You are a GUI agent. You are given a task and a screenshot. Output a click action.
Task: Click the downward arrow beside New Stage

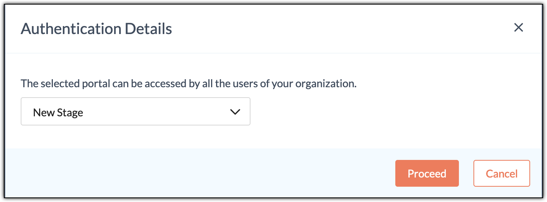click(x=234, y=112)
